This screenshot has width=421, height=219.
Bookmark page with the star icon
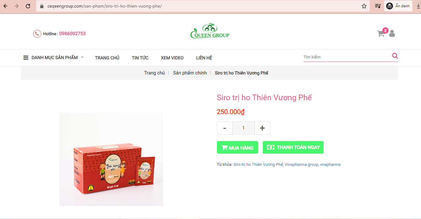click(x=364, y=6)
